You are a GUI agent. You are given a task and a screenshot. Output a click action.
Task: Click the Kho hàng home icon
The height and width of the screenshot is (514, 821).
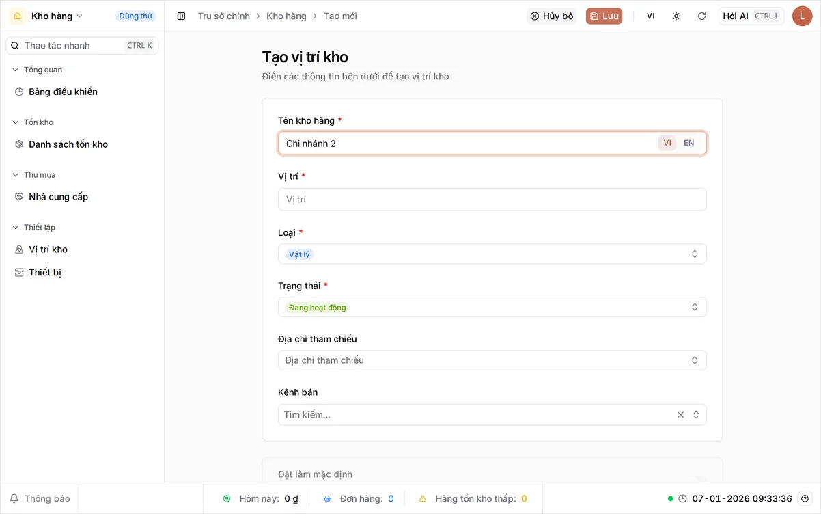(17, 16)
